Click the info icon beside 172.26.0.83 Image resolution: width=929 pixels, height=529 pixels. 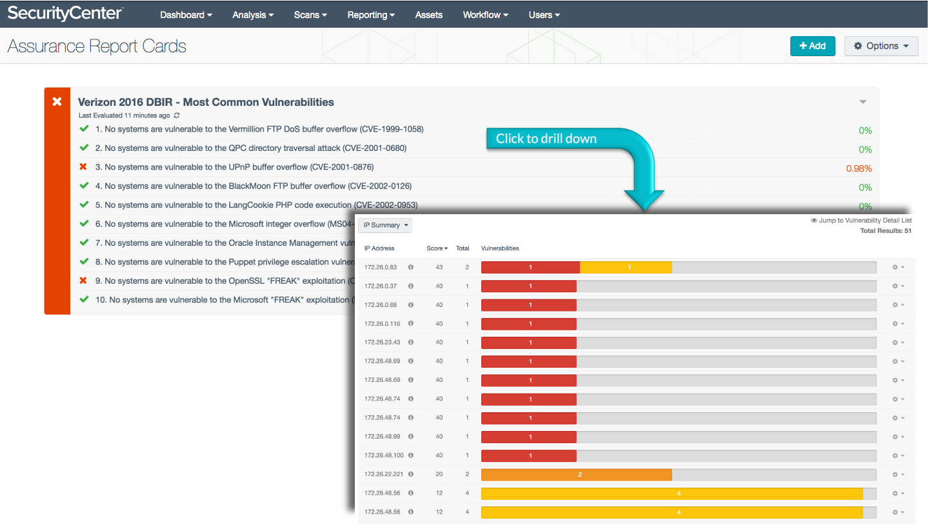point(411,267)
